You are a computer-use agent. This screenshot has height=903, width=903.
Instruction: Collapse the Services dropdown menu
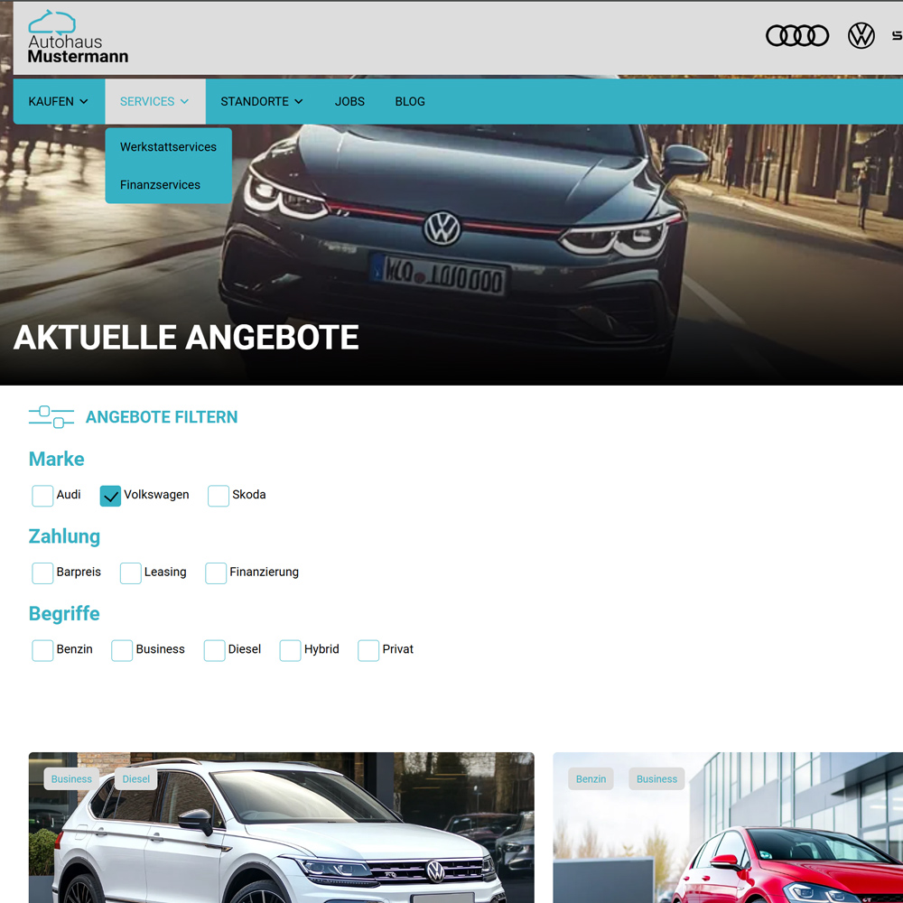(154, 101)
